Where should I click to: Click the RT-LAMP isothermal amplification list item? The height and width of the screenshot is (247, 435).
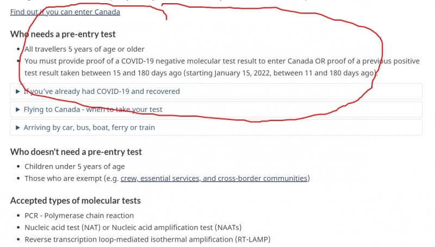coord(147,239)
